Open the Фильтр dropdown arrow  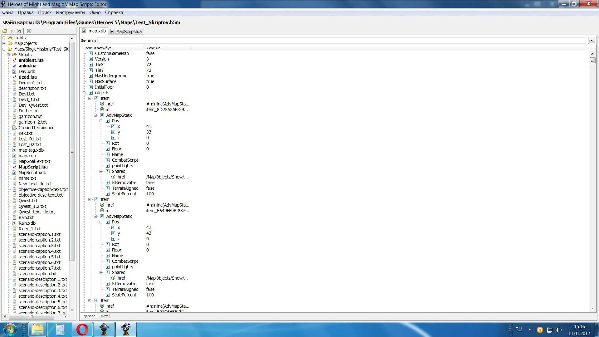pos(591,41)
